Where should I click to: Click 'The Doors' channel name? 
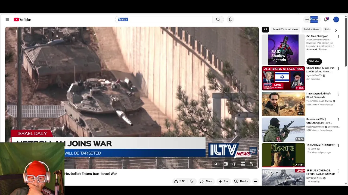[x=311, y=149]
